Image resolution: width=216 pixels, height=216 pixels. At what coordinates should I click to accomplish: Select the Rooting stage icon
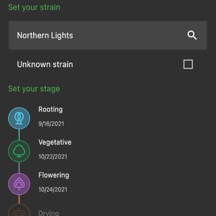[x=19, y=118]
